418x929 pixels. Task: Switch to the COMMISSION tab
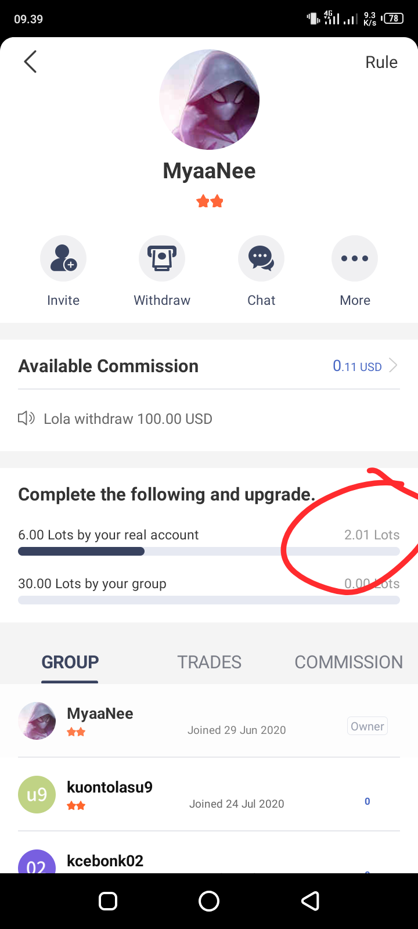pyautogui.click(x=348, y=662)
